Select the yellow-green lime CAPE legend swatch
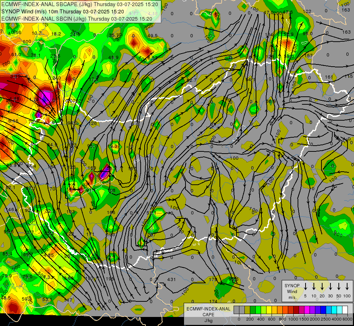354x326 pixels. click(x=264, y=310)
